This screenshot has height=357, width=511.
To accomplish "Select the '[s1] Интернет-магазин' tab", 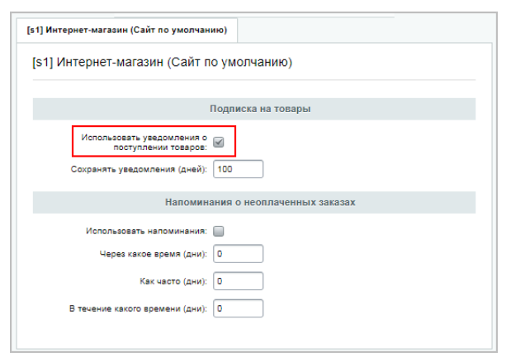I will tap(127, 31).
